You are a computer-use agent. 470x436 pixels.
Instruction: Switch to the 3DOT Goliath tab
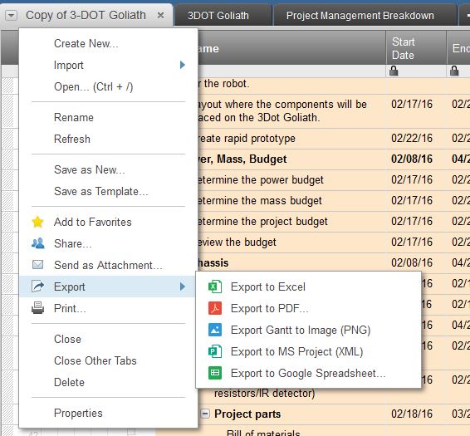(x=218, y=16)
